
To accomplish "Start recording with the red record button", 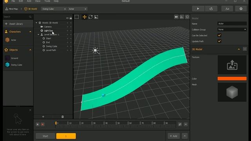I will tap(43, 124).
